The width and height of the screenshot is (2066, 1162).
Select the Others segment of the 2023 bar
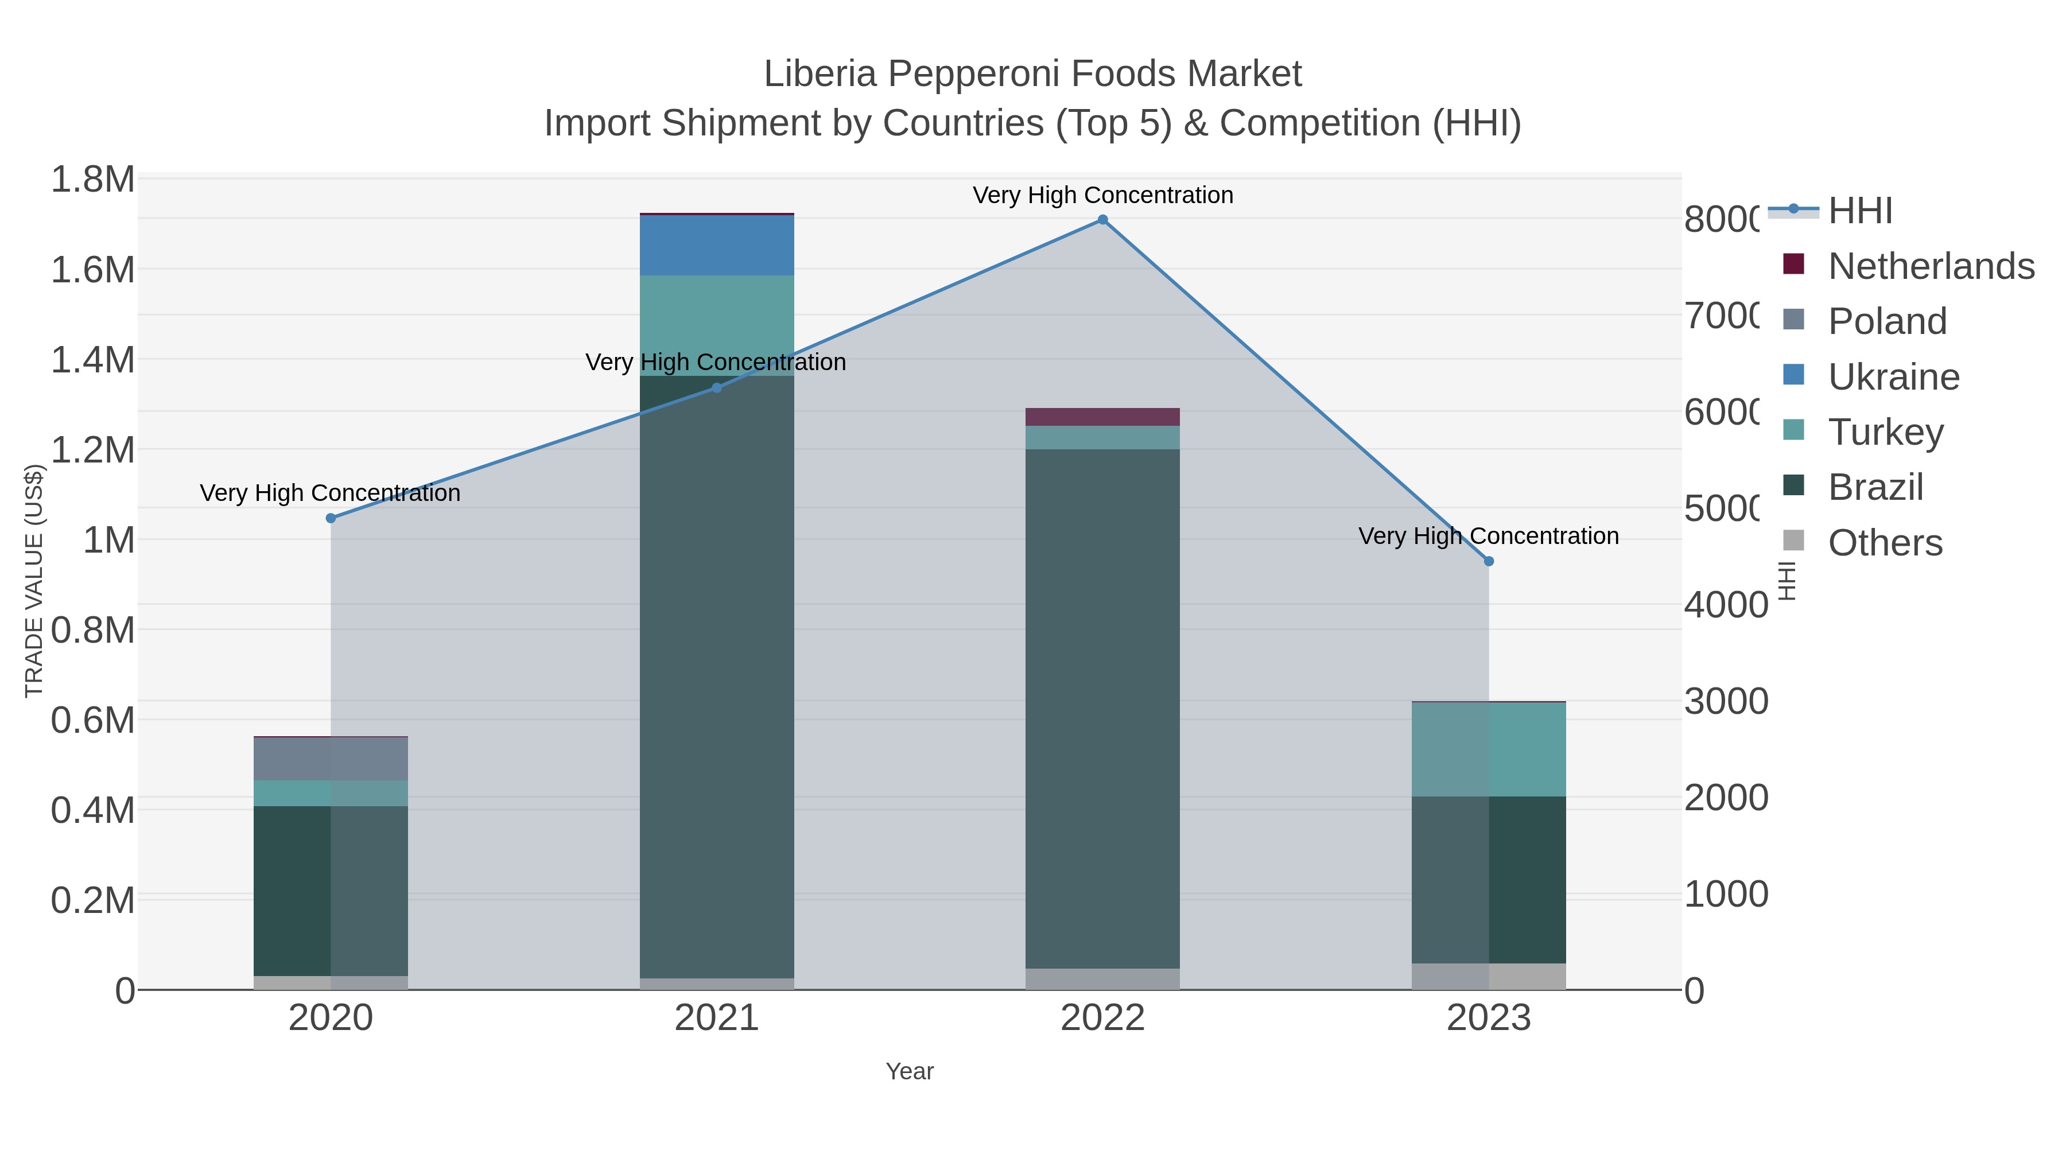[x=1489, y=977]
